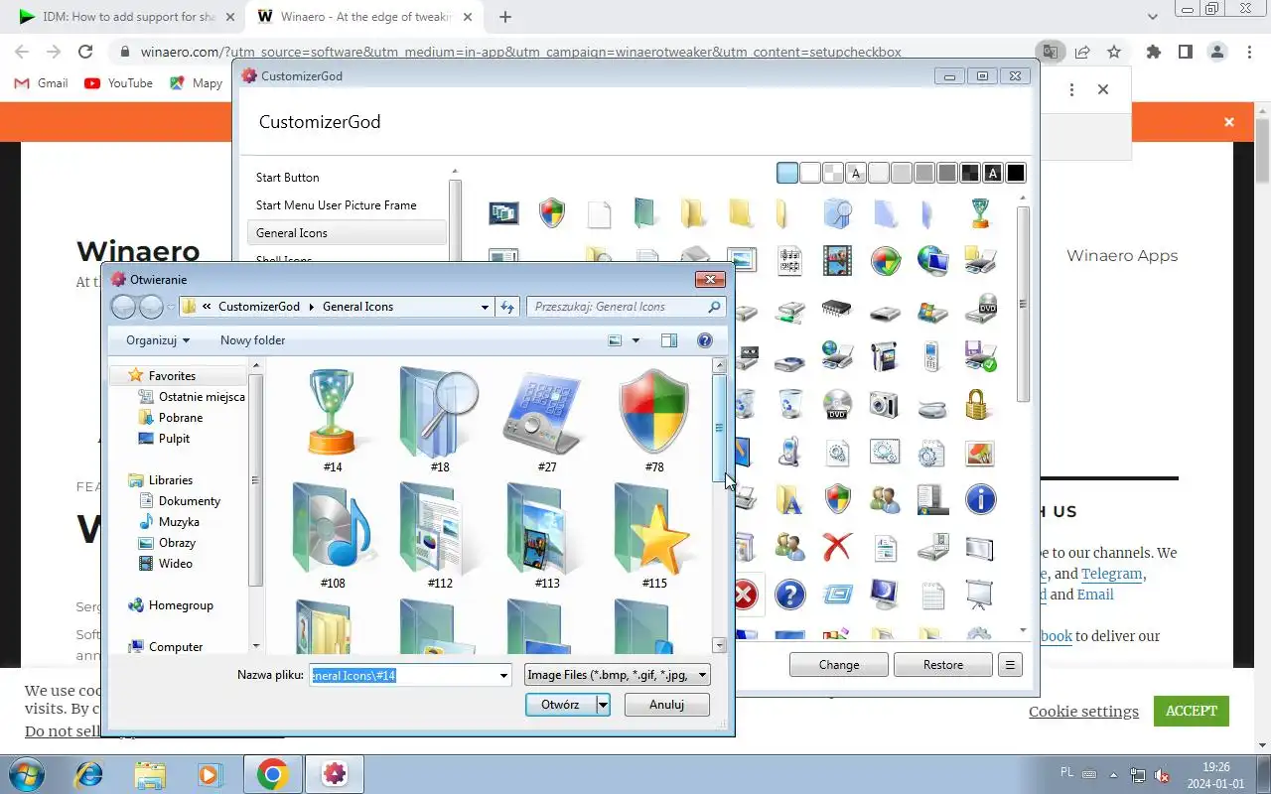The image size is (1271, 794).
Task: Select the white mobile phone icon
Action: [x=931, y=355]
